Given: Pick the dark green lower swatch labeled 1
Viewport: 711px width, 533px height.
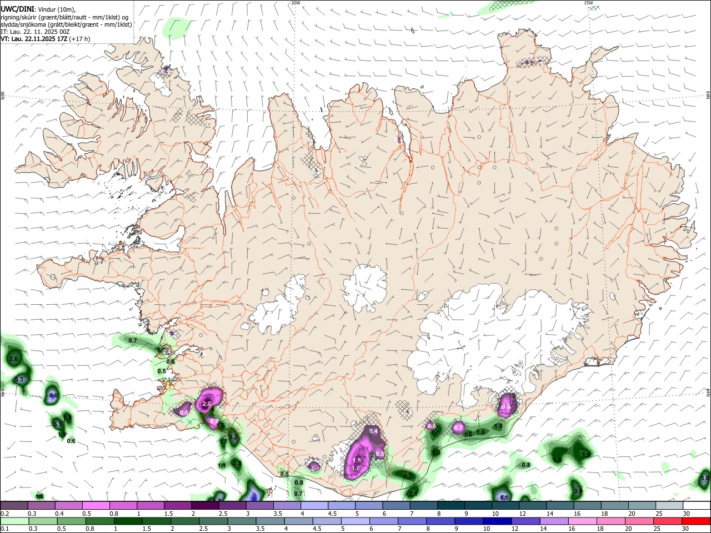Looking at the screenshot, I should pos(128,521).
